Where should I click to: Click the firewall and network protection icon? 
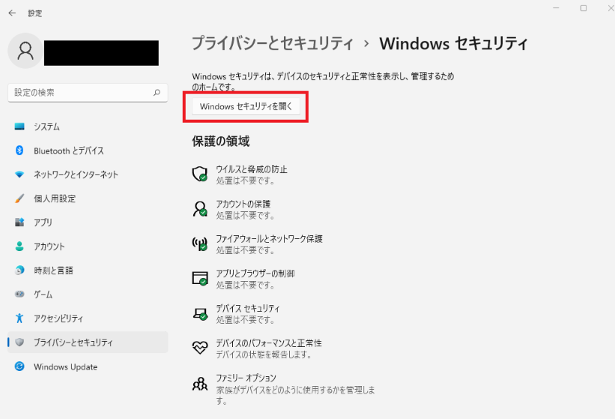(200, 244)
